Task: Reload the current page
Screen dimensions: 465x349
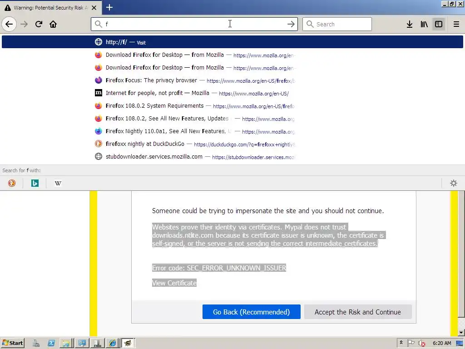Action: tap(39, 24)
